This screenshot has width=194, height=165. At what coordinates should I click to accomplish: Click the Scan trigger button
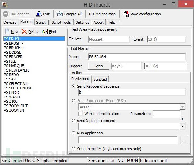pos(99,66)
